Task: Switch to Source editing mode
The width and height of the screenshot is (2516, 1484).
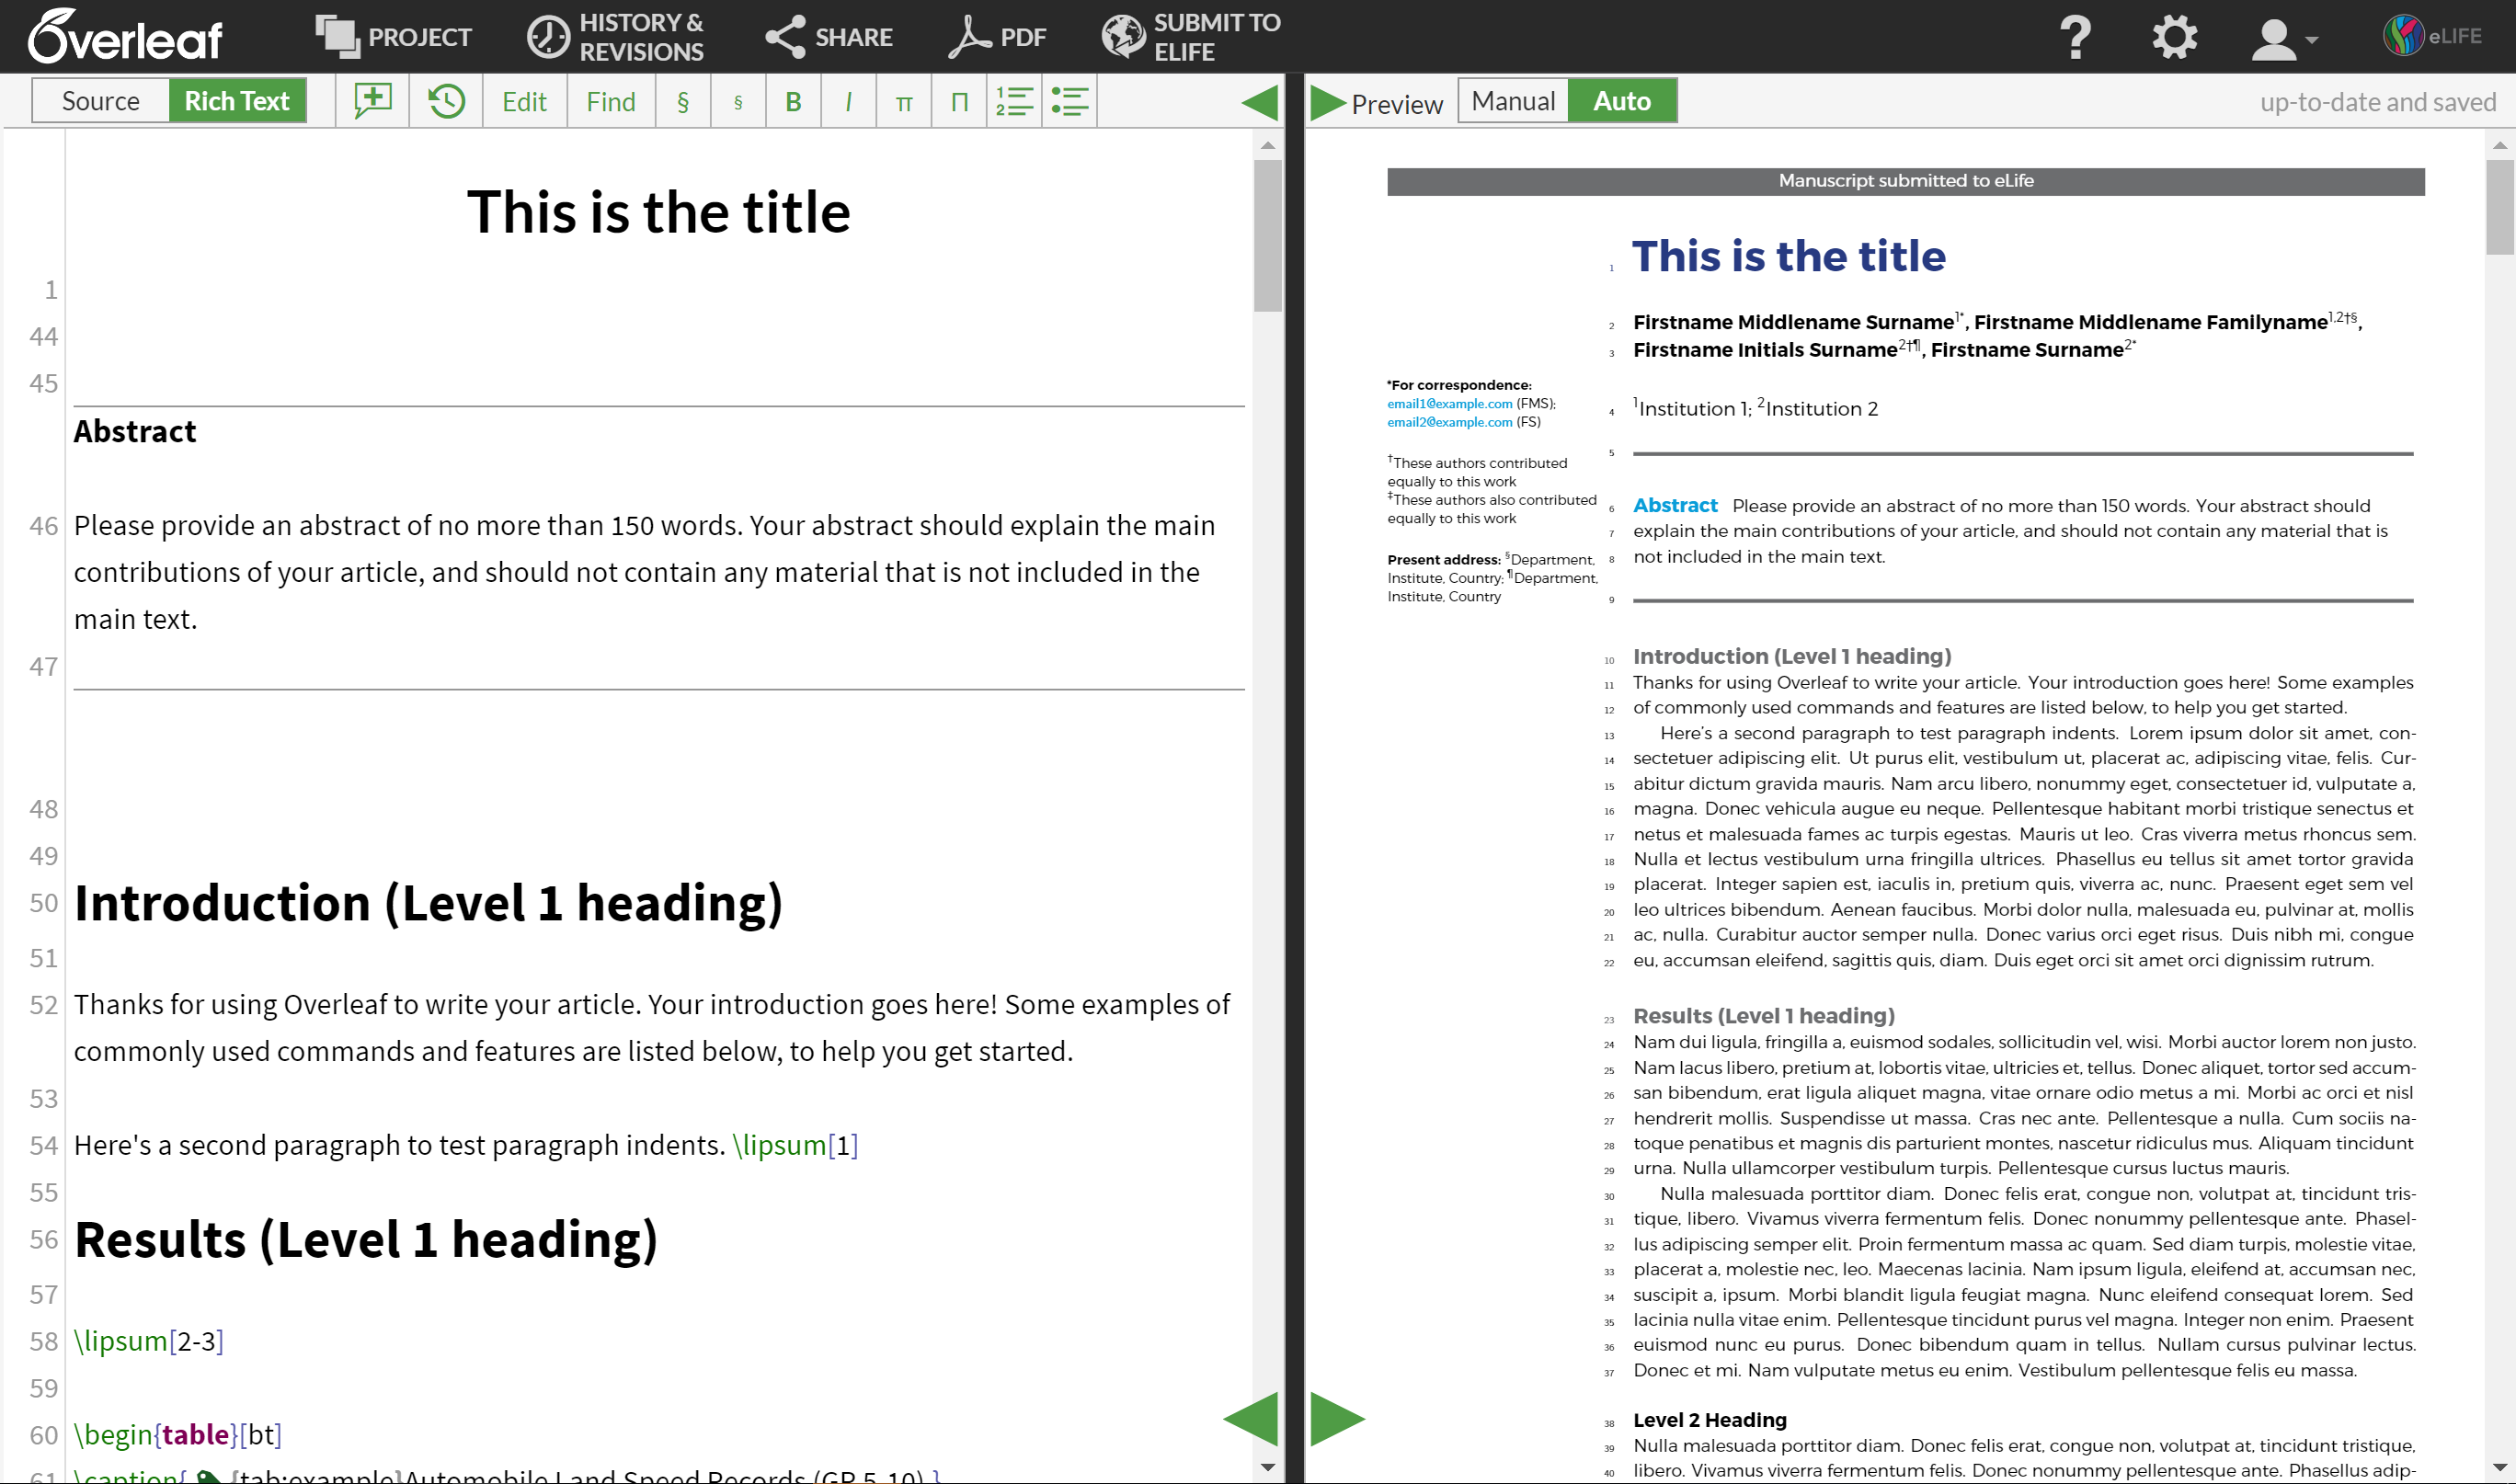Action: pyautogui.click(x=101, y=101)
